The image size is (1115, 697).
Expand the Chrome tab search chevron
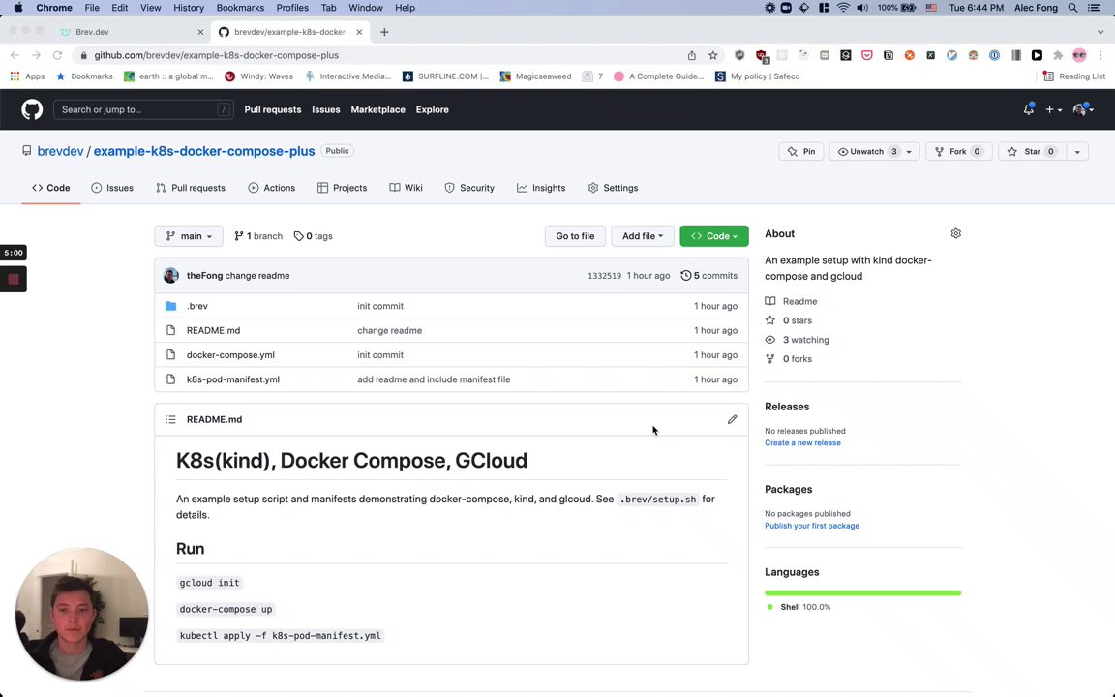[1100, 32]
